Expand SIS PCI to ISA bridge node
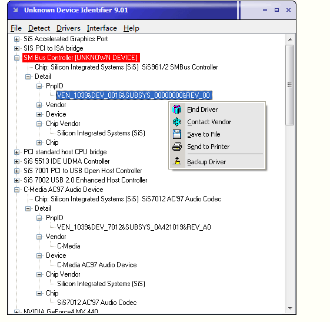Image resolution: width=330 pixels, height=322 pixels. [16, 48]
